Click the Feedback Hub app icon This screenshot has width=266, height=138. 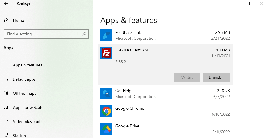click(x=106, y=35)
